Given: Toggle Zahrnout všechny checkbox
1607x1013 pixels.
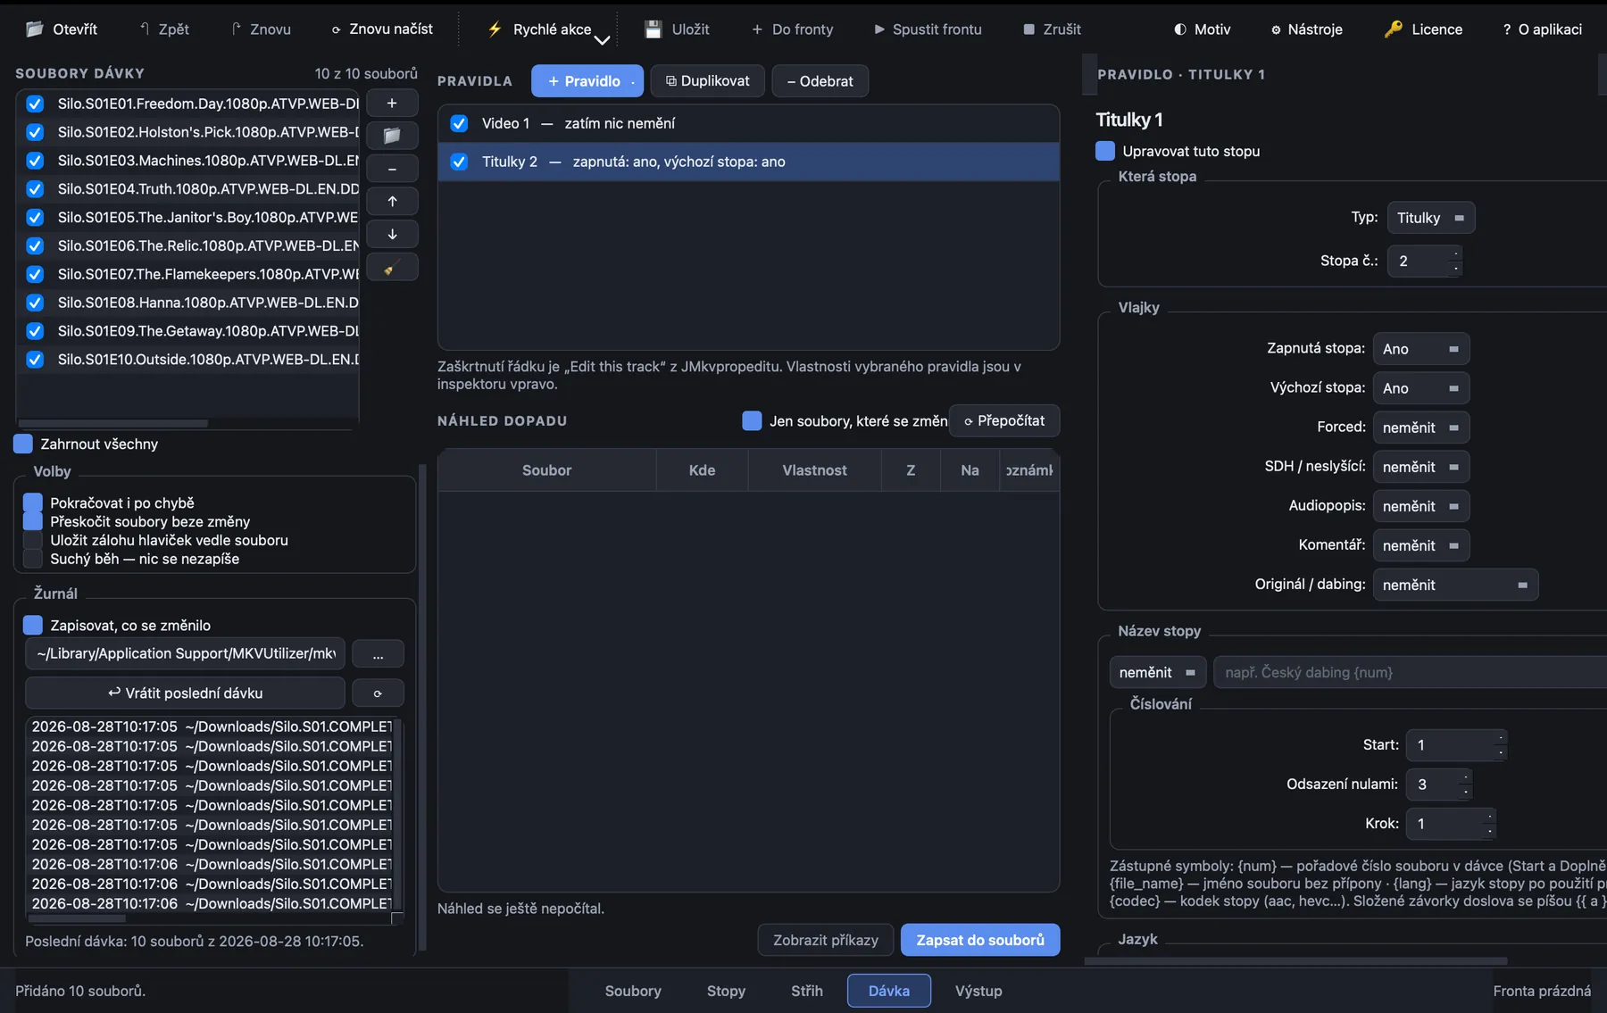Looking at the screenshot, I should tap(23, 444).
